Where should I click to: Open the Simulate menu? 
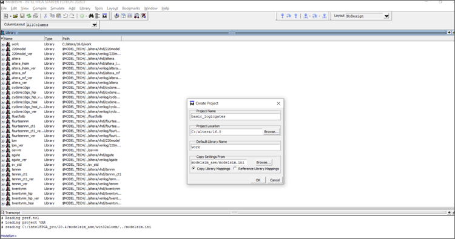[x=58, y=8]
